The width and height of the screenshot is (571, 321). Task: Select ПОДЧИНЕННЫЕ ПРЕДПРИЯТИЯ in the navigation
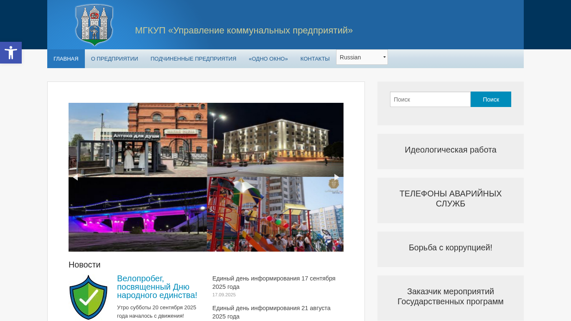(x=194, y=59)
